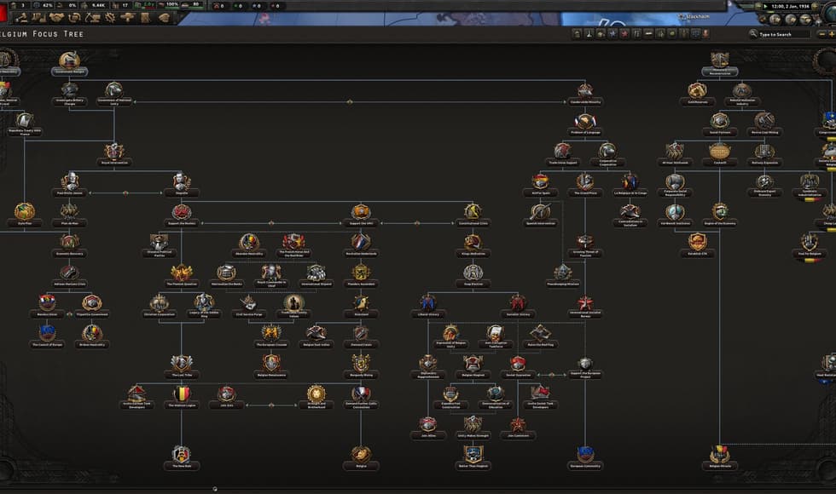The height and width of the screenshot is (494, 836).
Task: Select the Degrelle focus
Action: (x=181, y=185)
